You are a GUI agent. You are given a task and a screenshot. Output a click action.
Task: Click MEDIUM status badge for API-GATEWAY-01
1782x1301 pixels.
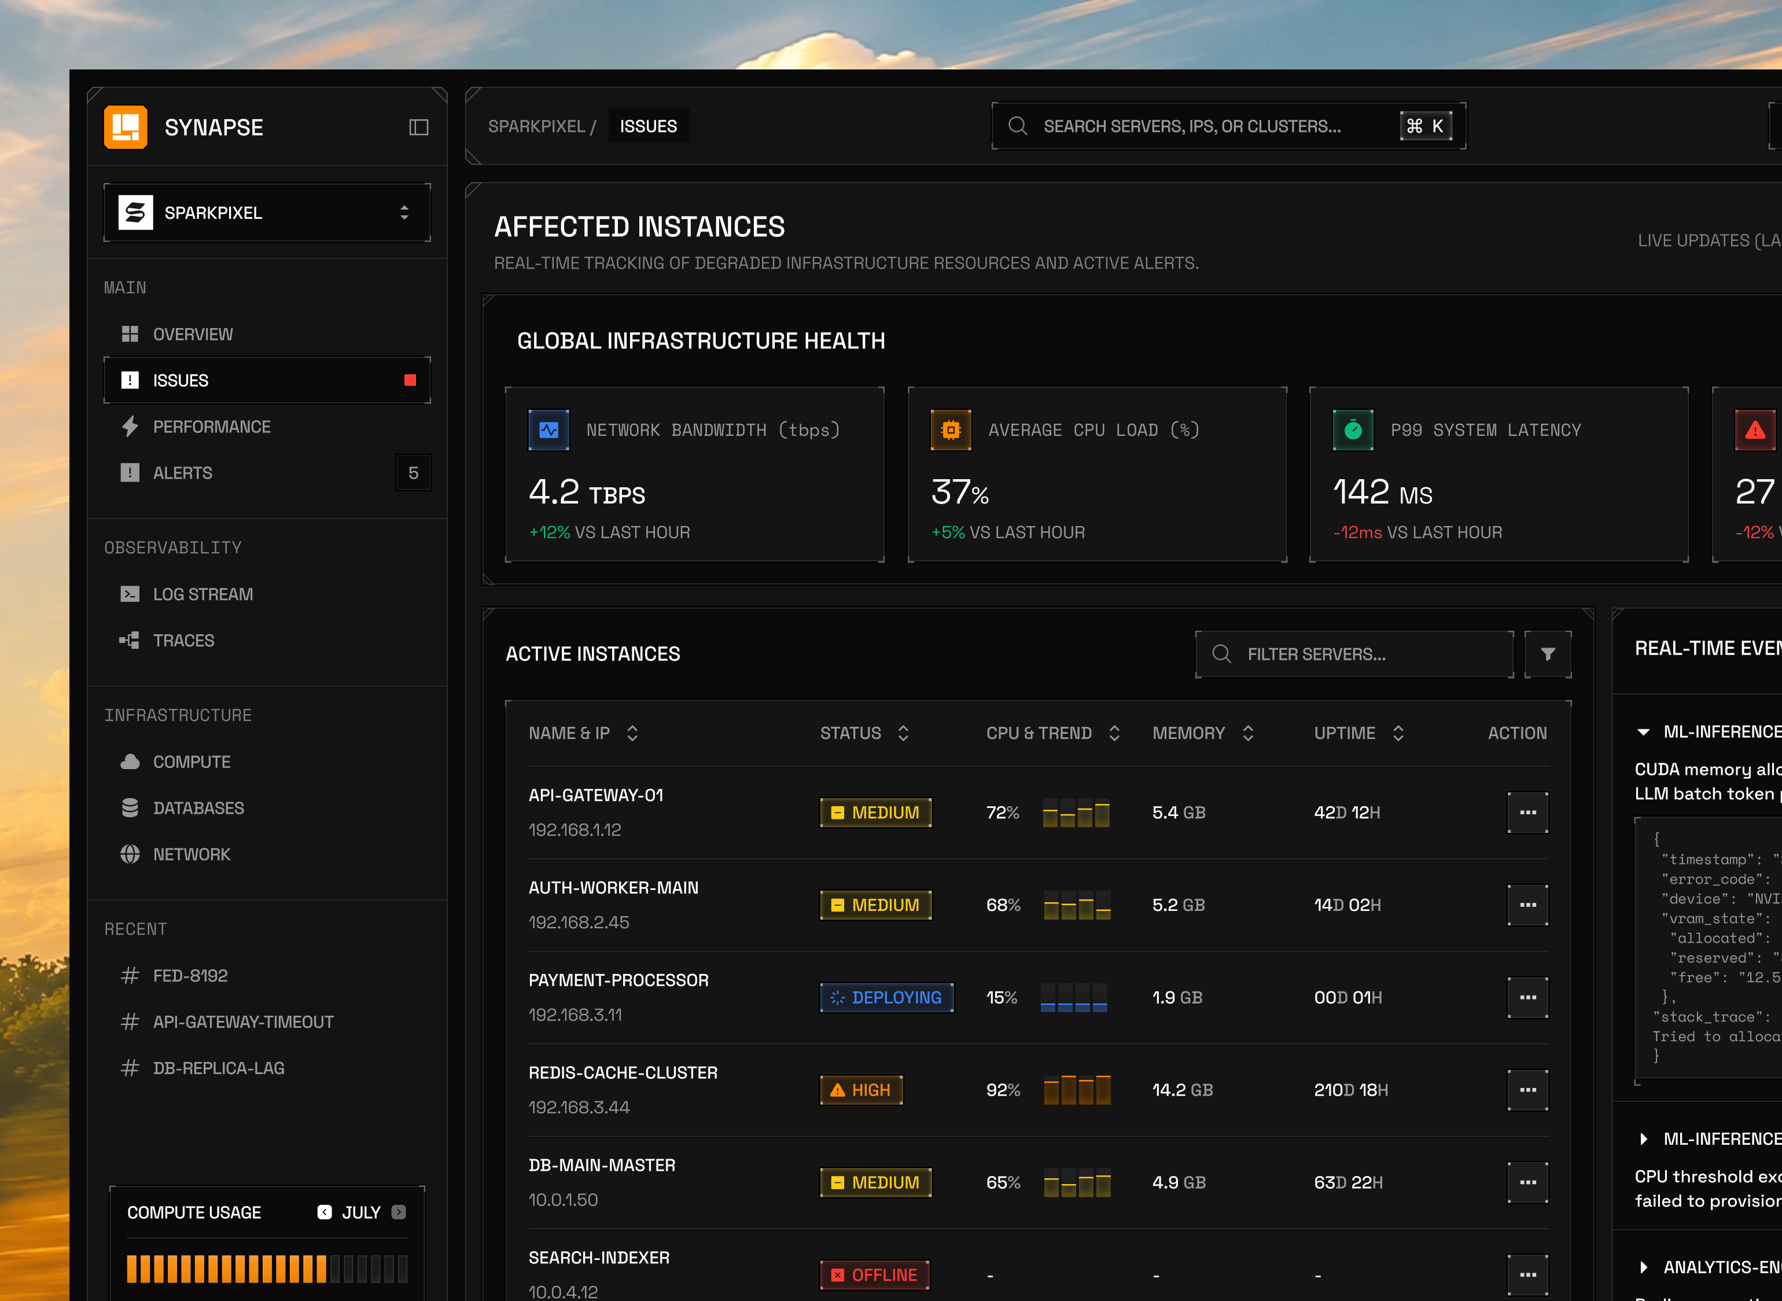[875, 812]
